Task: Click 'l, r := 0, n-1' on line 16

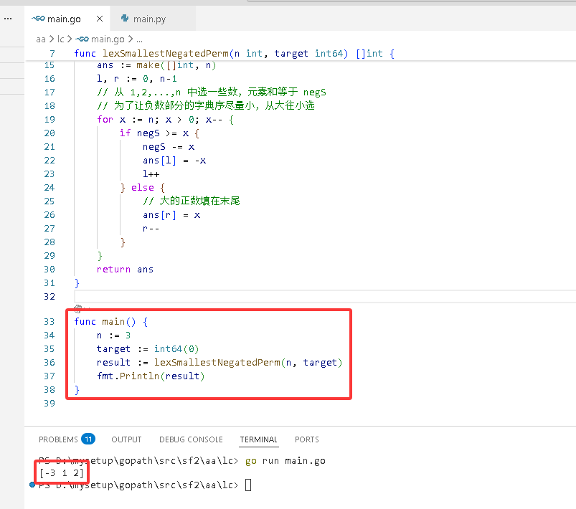Action: (x=137, y=79)
